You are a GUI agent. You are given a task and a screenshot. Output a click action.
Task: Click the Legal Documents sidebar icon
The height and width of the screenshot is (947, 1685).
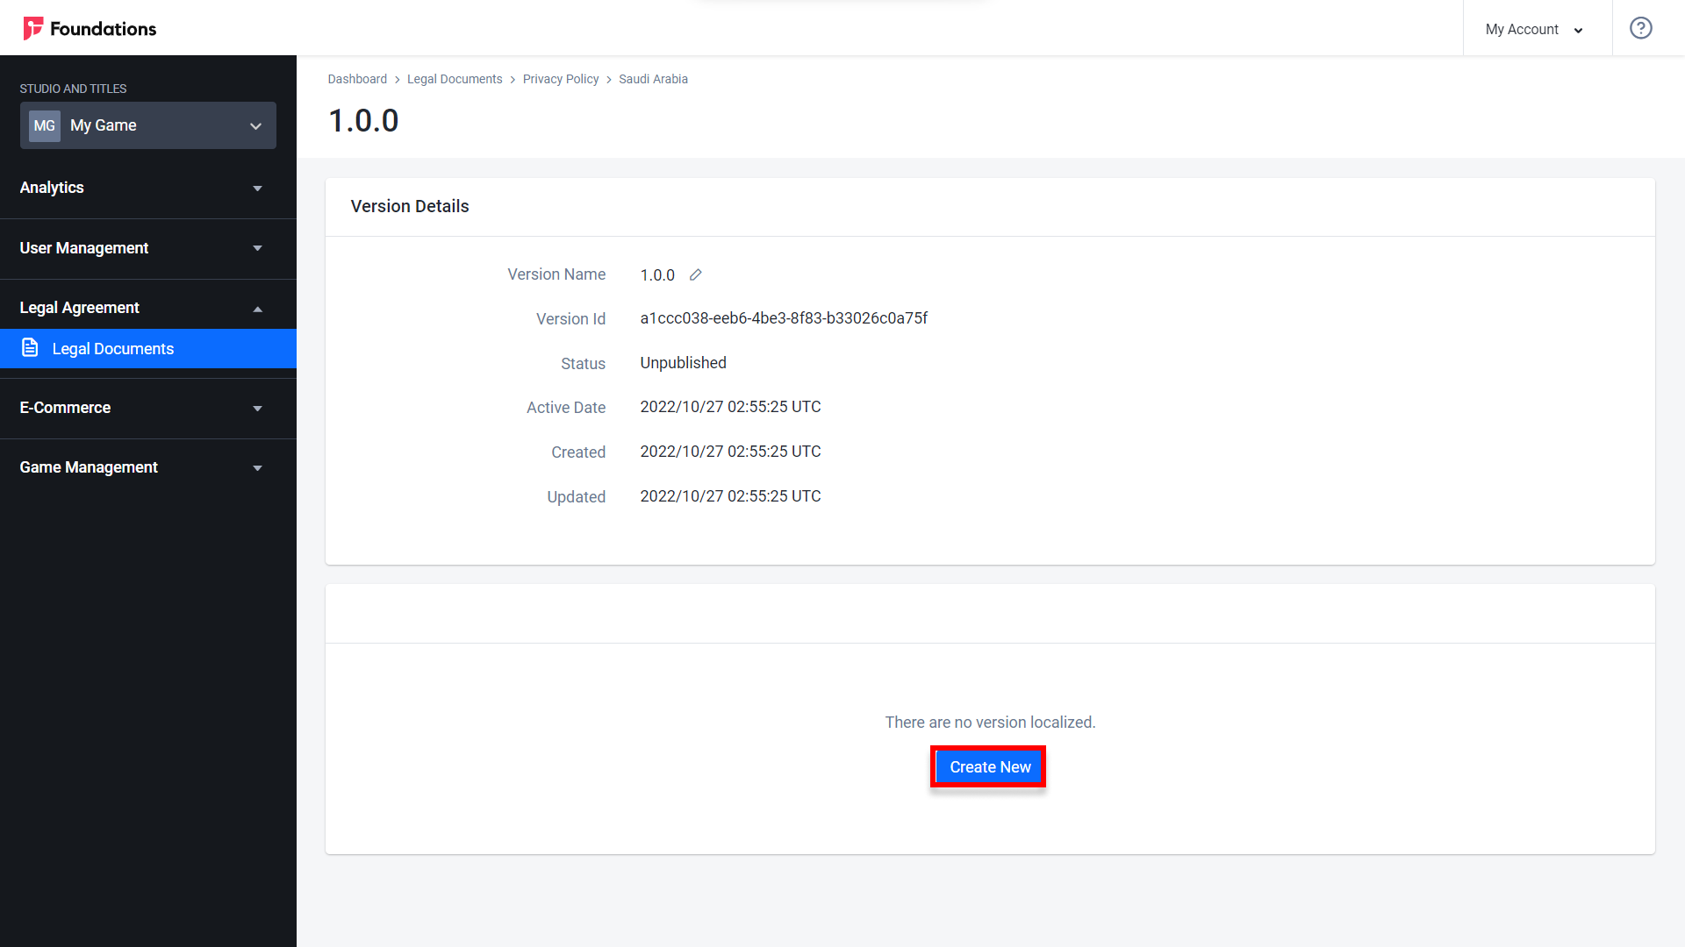click(30, 348)
